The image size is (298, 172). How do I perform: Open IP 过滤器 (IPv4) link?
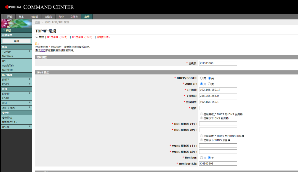tap(57, 37)
